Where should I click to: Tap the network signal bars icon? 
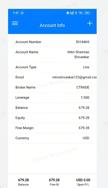[80, 13]
